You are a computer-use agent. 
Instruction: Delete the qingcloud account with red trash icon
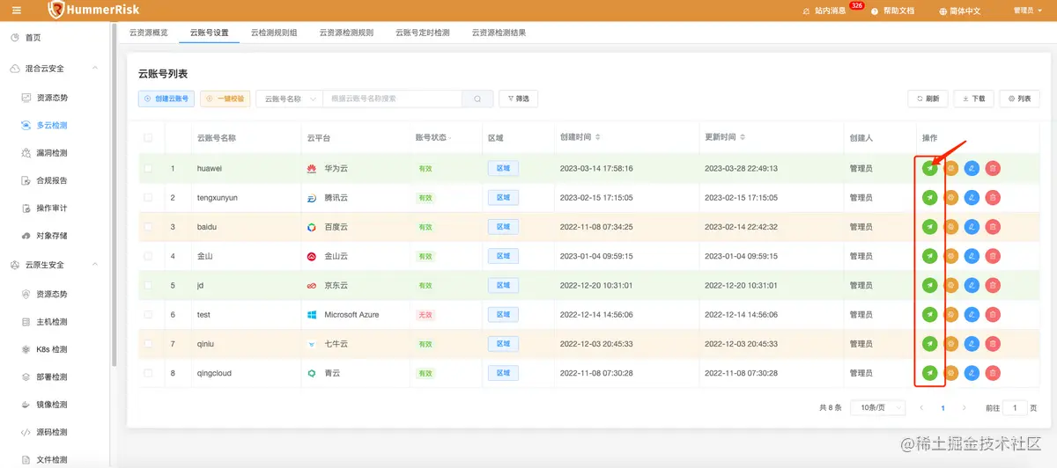point(993,373)
